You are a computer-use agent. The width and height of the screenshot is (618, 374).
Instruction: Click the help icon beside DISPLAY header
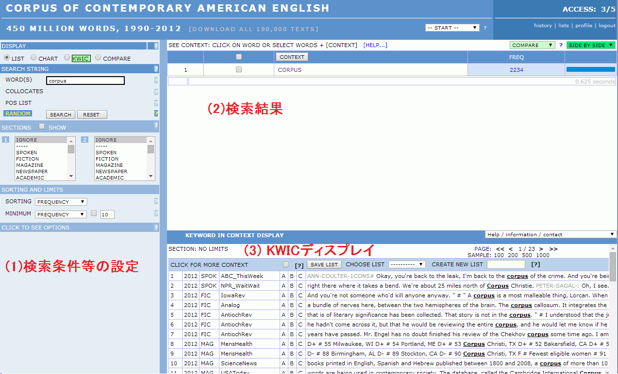(156, 46)
